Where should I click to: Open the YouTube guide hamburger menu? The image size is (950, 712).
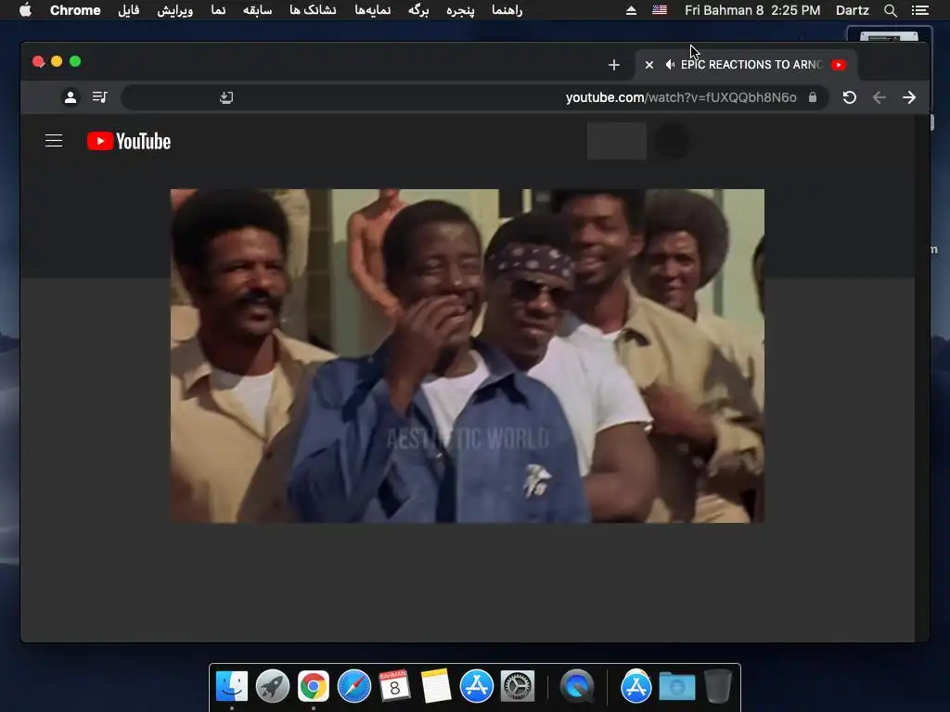click(54, 141)
